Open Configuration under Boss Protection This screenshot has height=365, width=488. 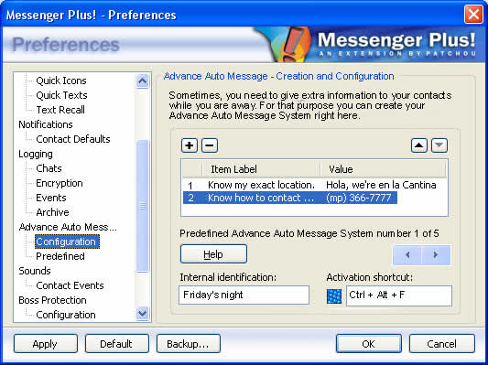pyautogui.click(x=66, y=315)
